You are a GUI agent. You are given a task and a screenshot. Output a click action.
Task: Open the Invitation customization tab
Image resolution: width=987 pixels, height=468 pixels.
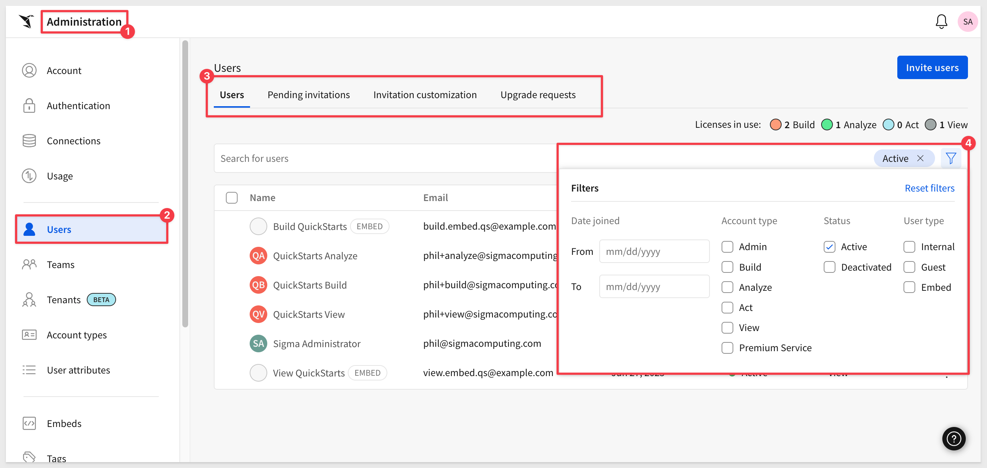pyautogui.click(x=425, y=95)
